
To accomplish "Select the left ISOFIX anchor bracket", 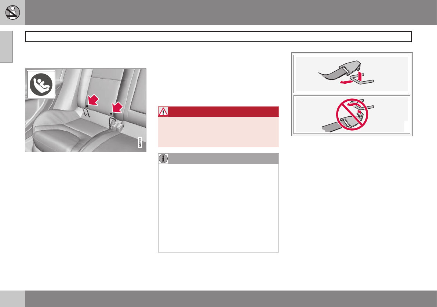I will (x=86, y=112).
